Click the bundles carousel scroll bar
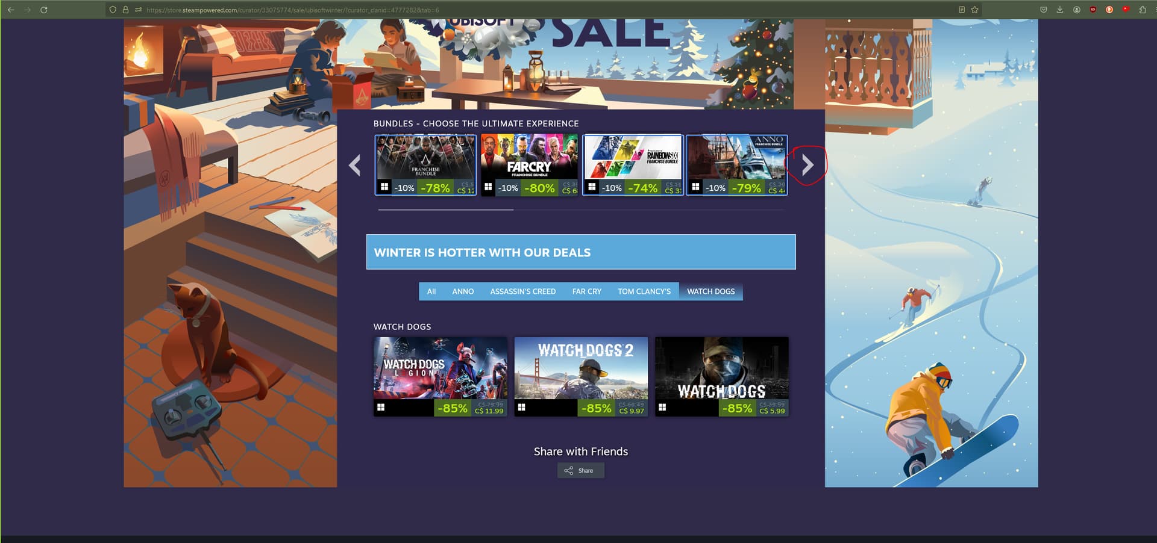The width and height of the screenshot is (1157, 543). click(x=446, y=209)
